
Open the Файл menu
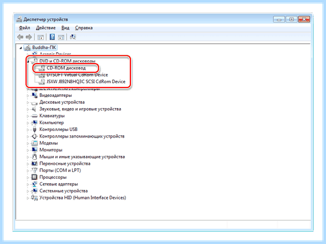point(24,28)
